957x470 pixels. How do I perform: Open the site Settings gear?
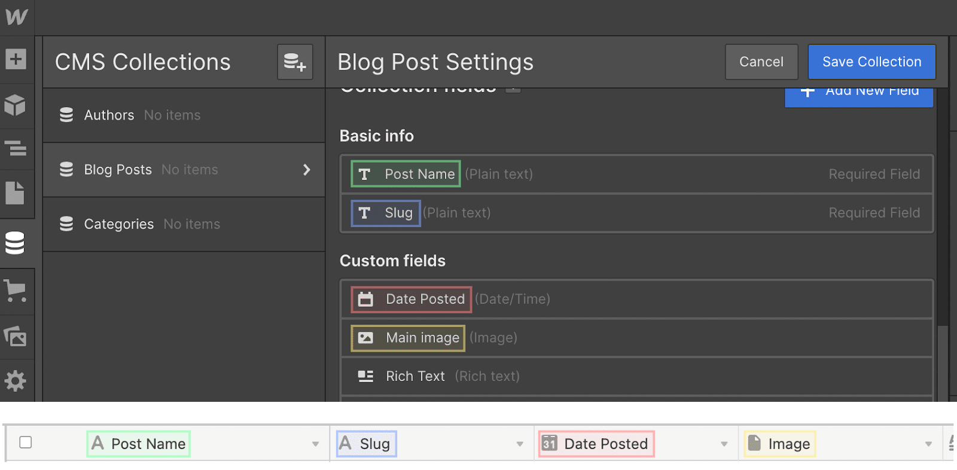click(16, 381)
